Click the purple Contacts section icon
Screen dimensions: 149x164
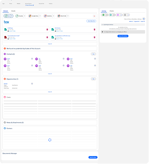(x=5, y=54)
